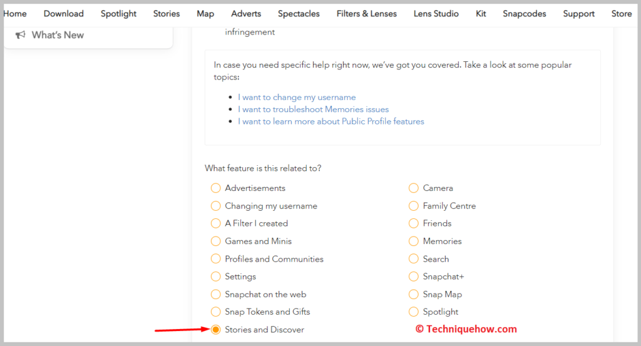This screenshot has height=346, width=641.
Task: Open Filters & Lenses page
Action: point(367,14)
